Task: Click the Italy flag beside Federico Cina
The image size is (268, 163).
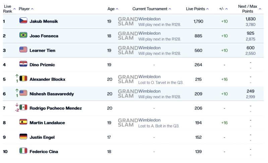Action: pos(23,151)
